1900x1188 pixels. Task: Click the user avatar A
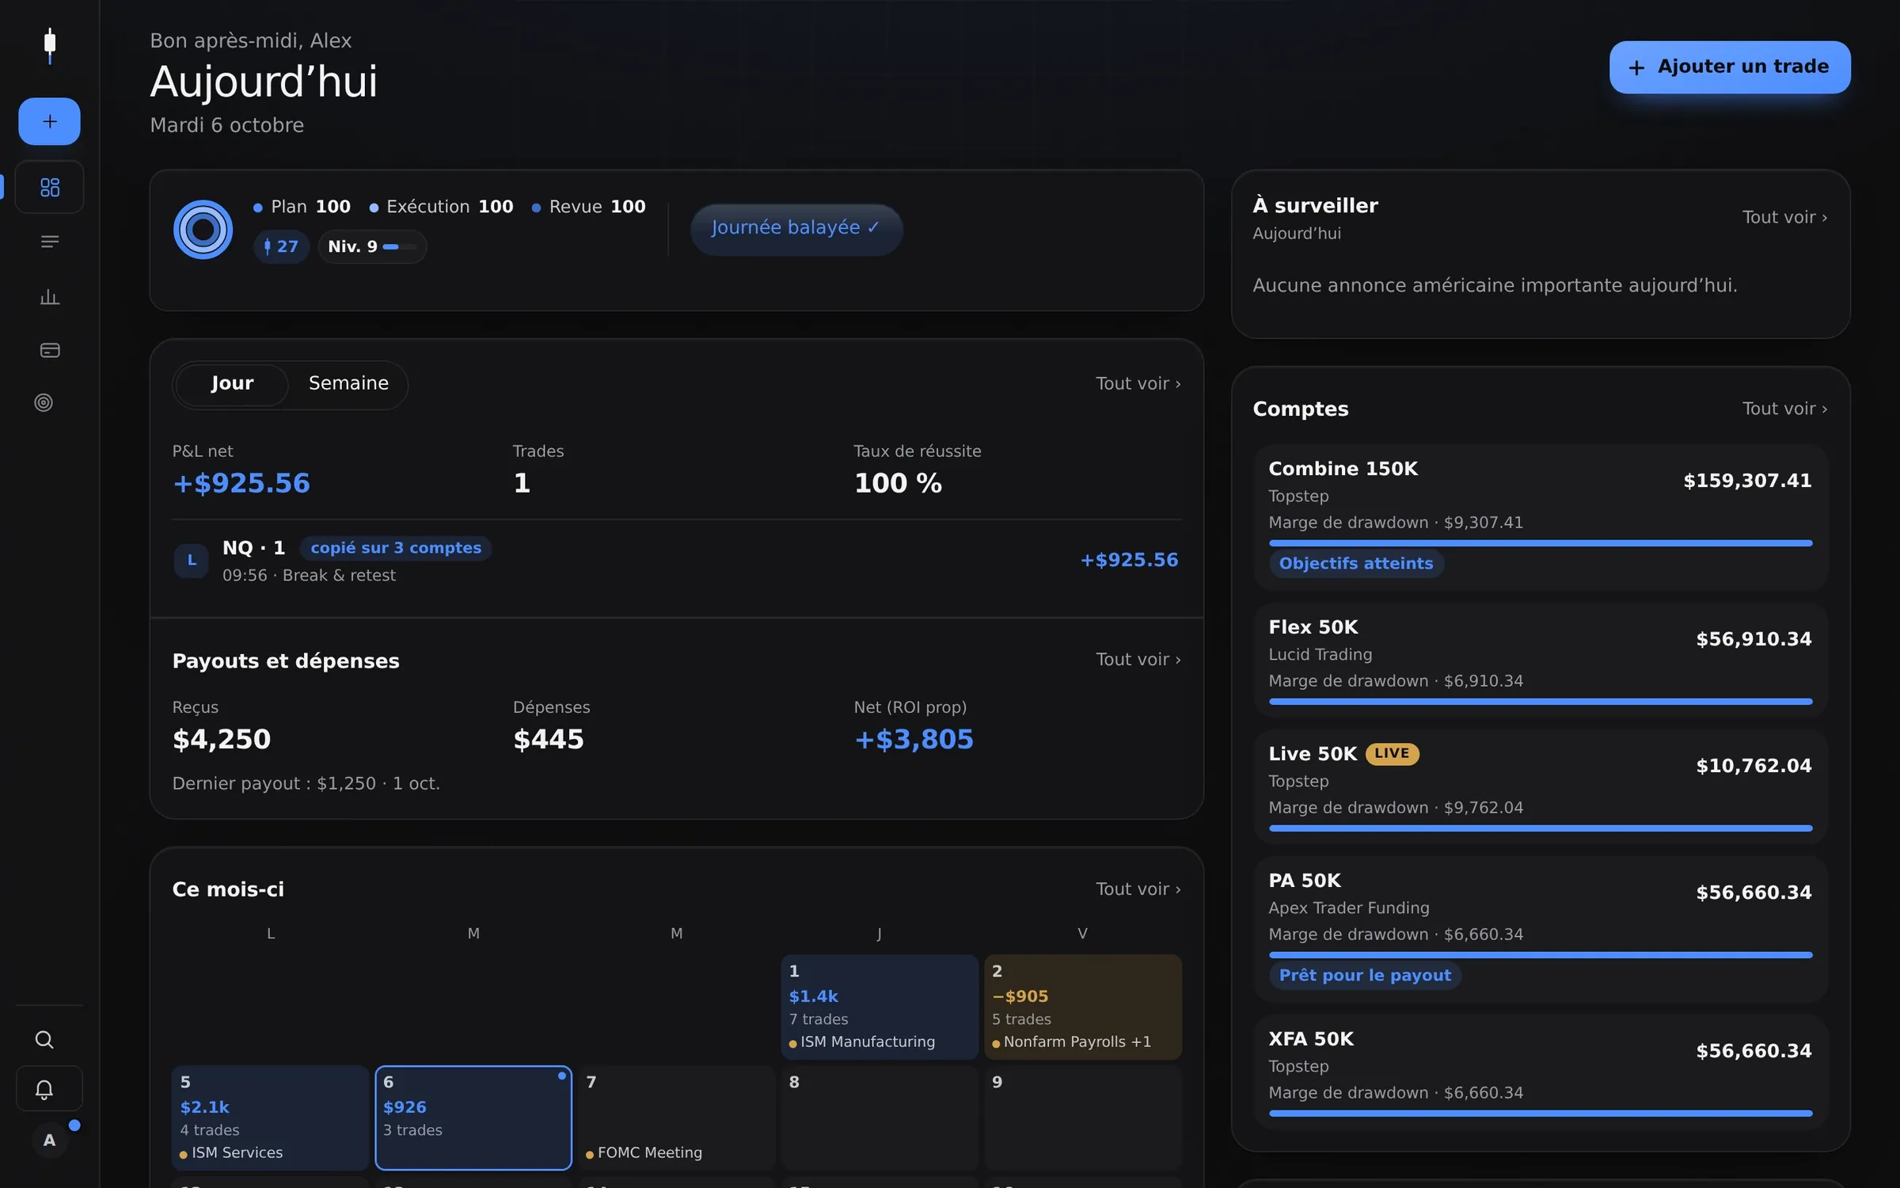49,1140
